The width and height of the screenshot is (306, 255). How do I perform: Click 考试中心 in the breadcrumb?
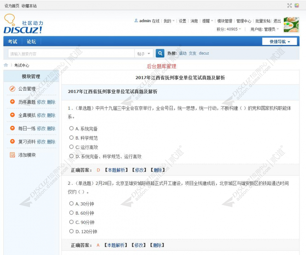pos(22,65)
